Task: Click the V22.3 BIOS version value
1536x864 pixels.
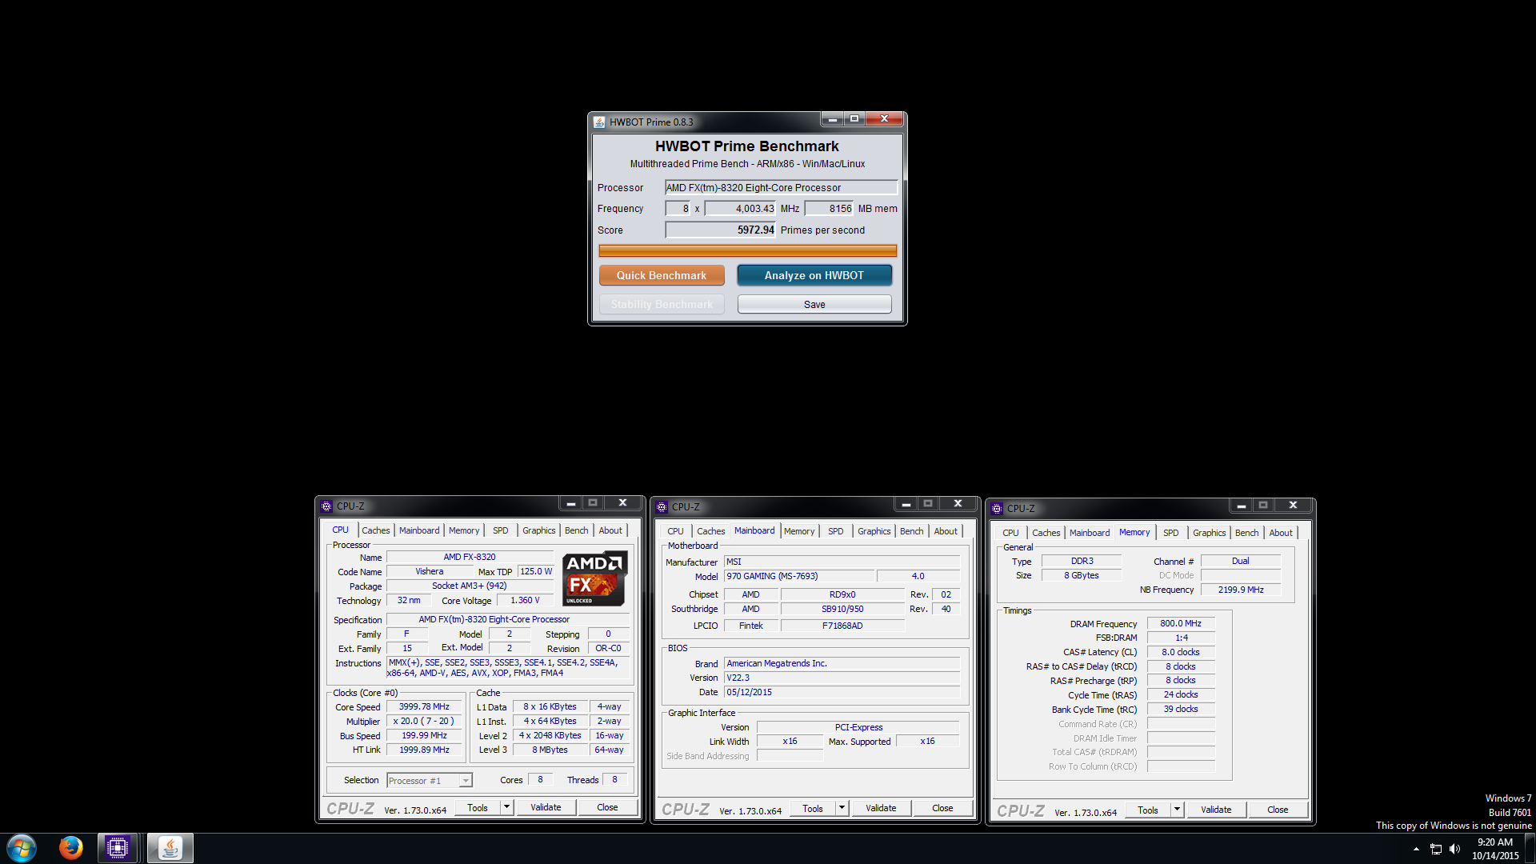Action: [x=842, y=678]
